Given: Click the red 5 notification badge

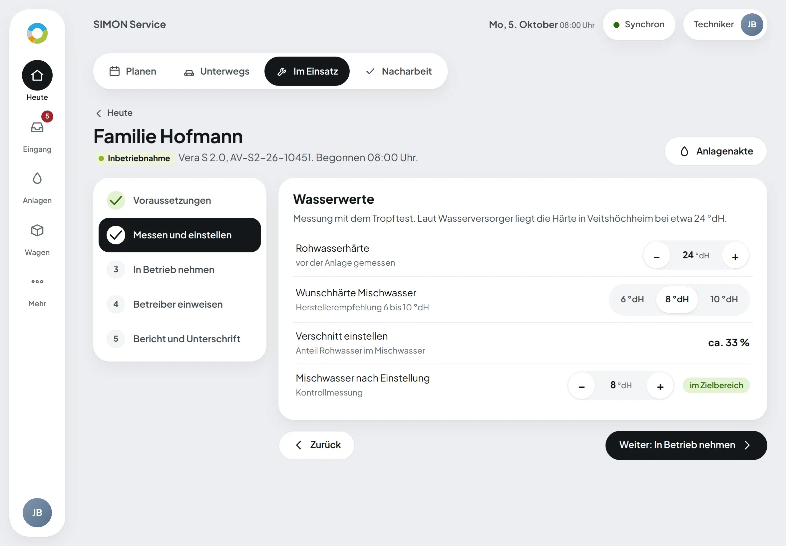Looking at the screenshot, I should [x=47, y=116].
